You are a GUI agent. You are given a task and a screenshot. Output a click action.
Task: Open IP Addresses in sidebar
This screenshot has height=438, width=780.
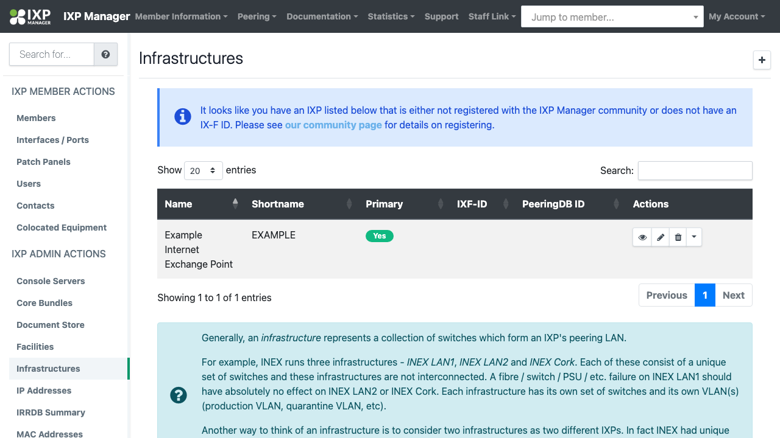tap(44, 391)
